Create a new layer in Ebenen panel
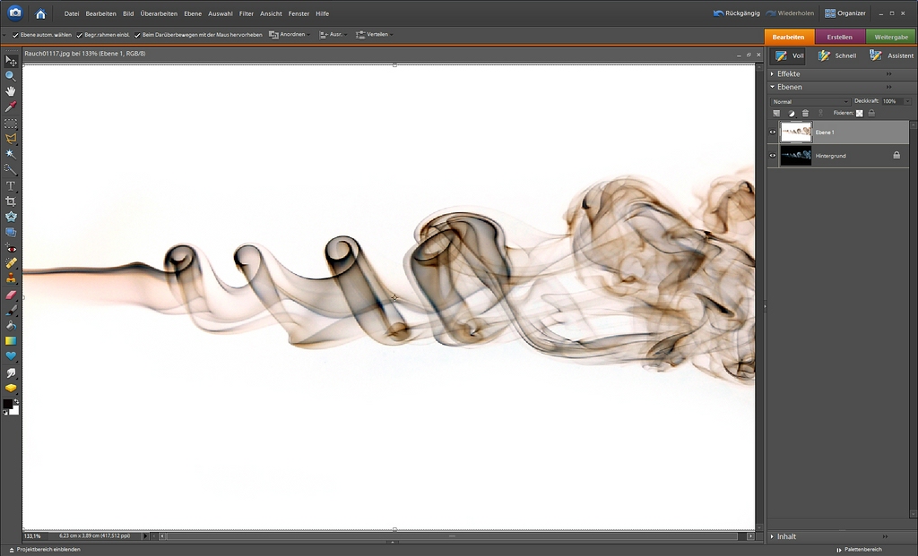This screenshot has height=556, width=918. pos(776,114)
